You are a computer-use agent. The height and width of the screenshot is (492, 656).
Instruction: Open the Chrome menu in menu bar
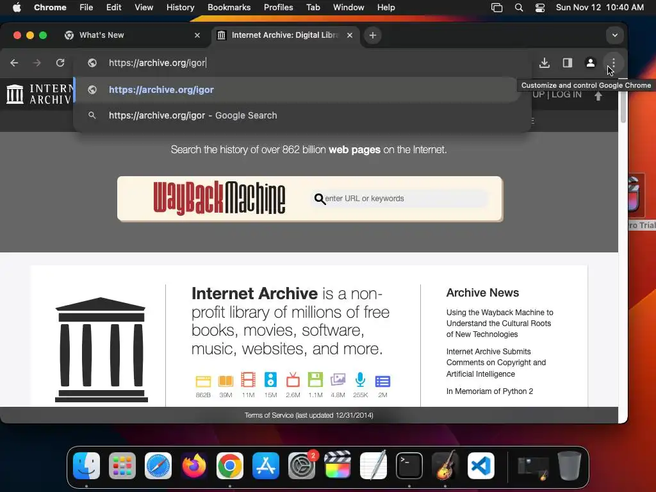(x=50, y=7)
